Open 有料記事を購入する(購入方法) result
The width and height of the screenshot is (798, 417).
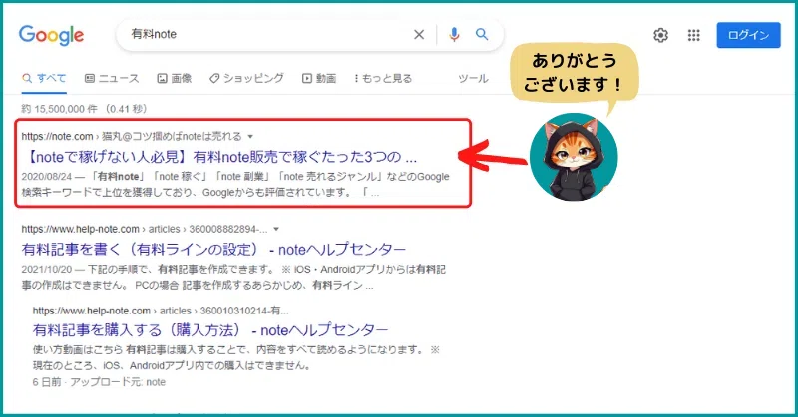[210, 330]
